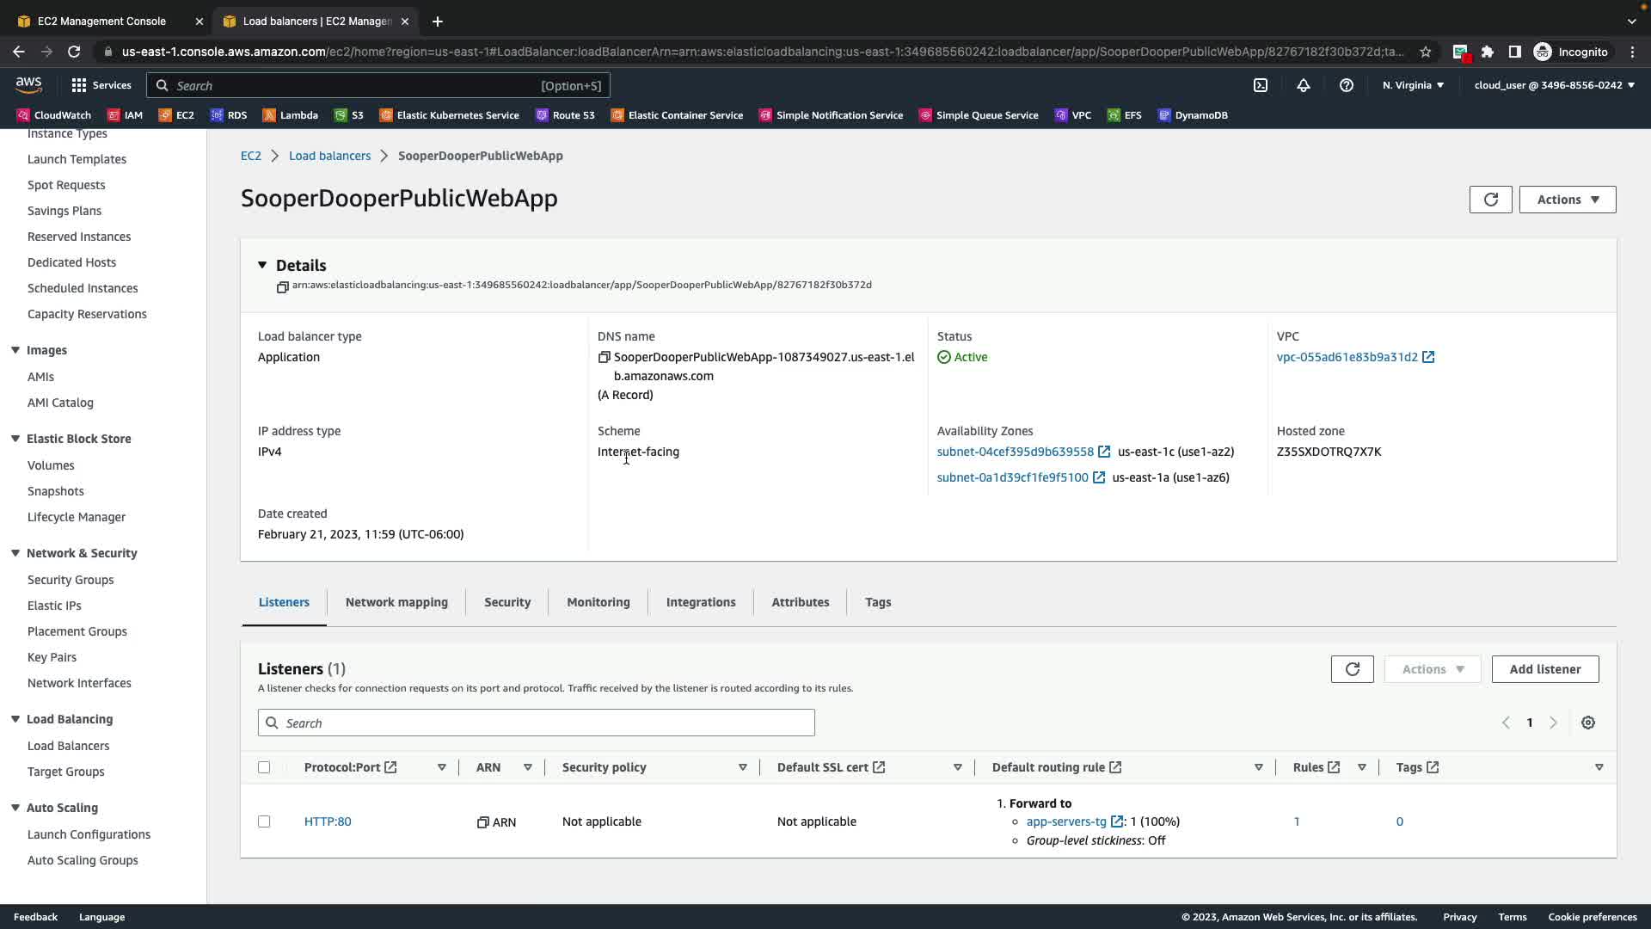This screenshot has height=929, width=1651.
Task: Collapse the Network & Security sidebar group
Action: coord(15,553)
